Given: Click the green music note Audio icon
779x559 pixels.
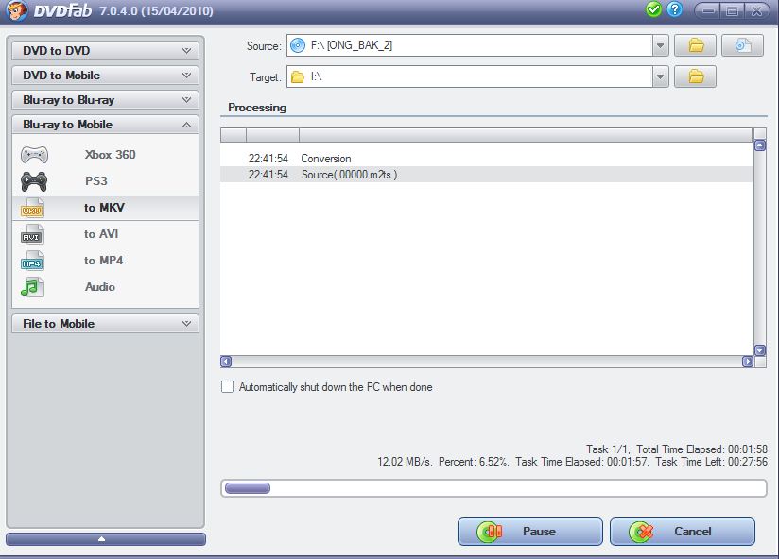Looking at the screenshot, I should [x=32, y=287].
